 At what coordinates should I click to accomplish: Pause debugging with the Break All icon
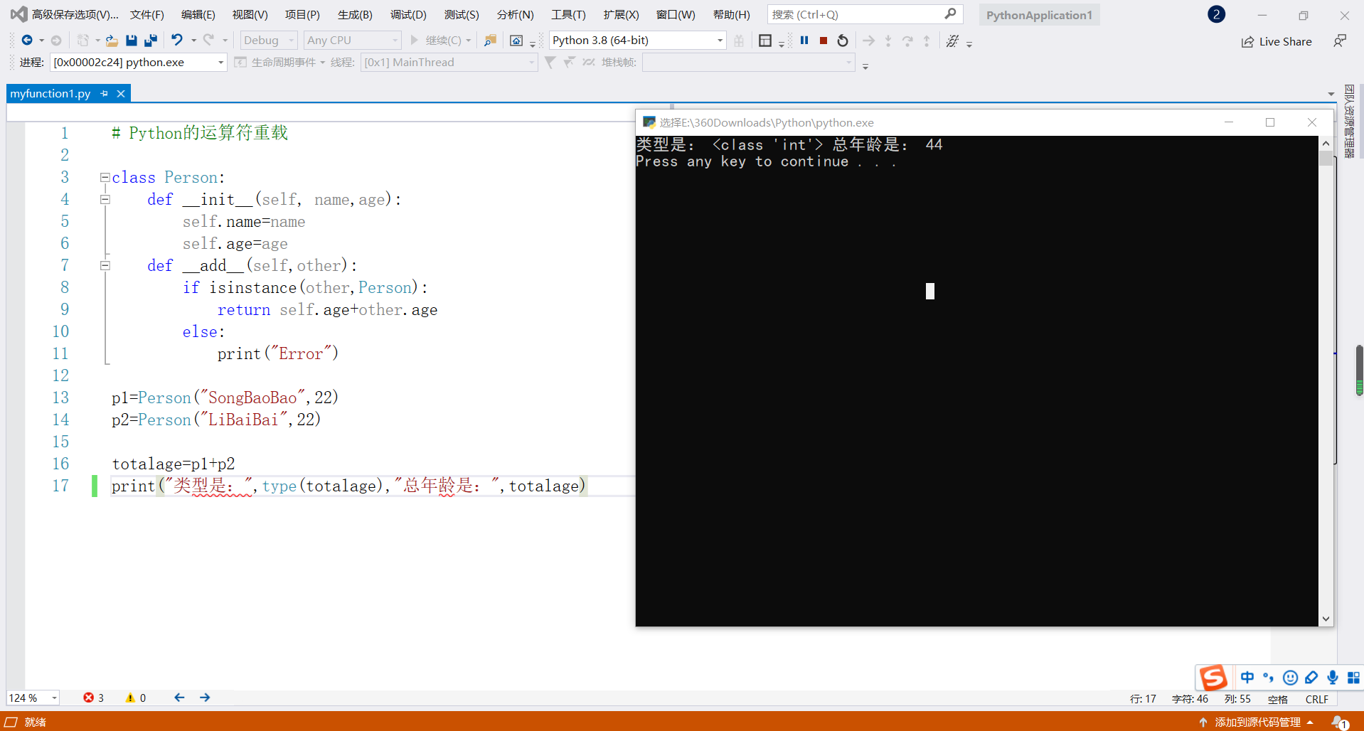click(x=804, y=41)
